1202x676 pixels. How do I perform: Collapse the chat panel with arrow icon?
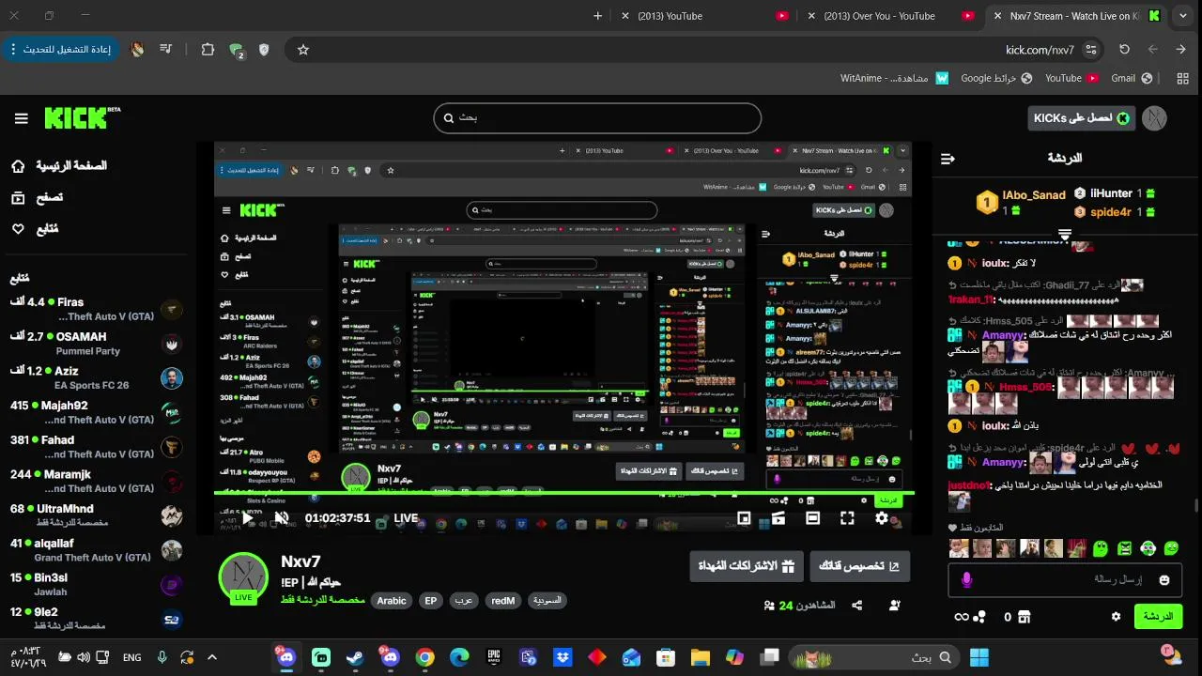pyautogui.click(x=948, y=159)
